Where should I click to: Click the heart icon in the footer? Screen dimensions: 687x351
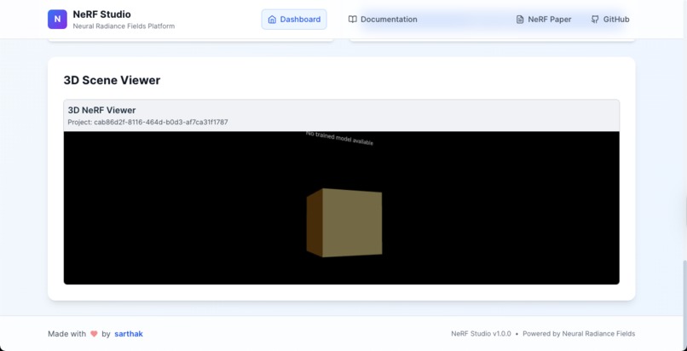94,333
